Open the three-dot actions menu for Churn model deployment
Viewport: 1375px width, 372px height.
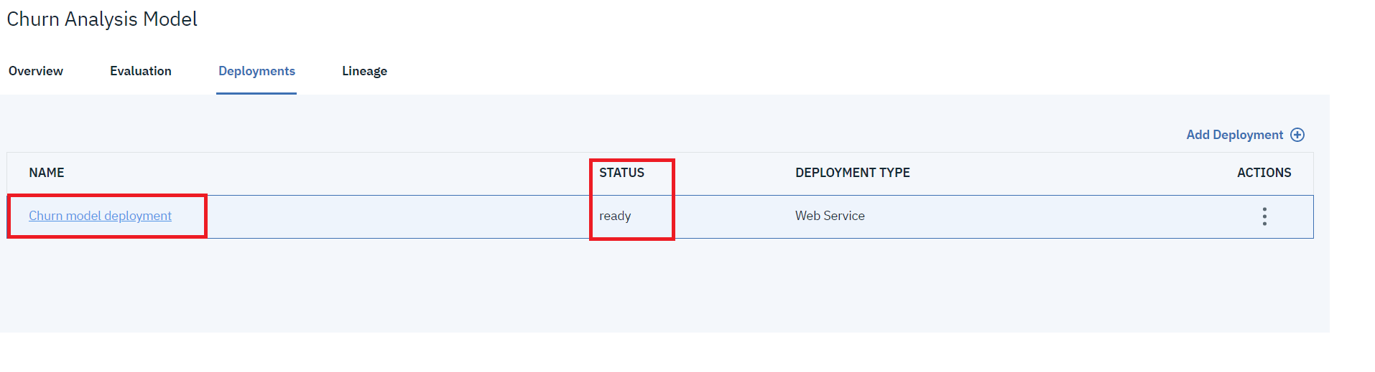(1264, 216)
